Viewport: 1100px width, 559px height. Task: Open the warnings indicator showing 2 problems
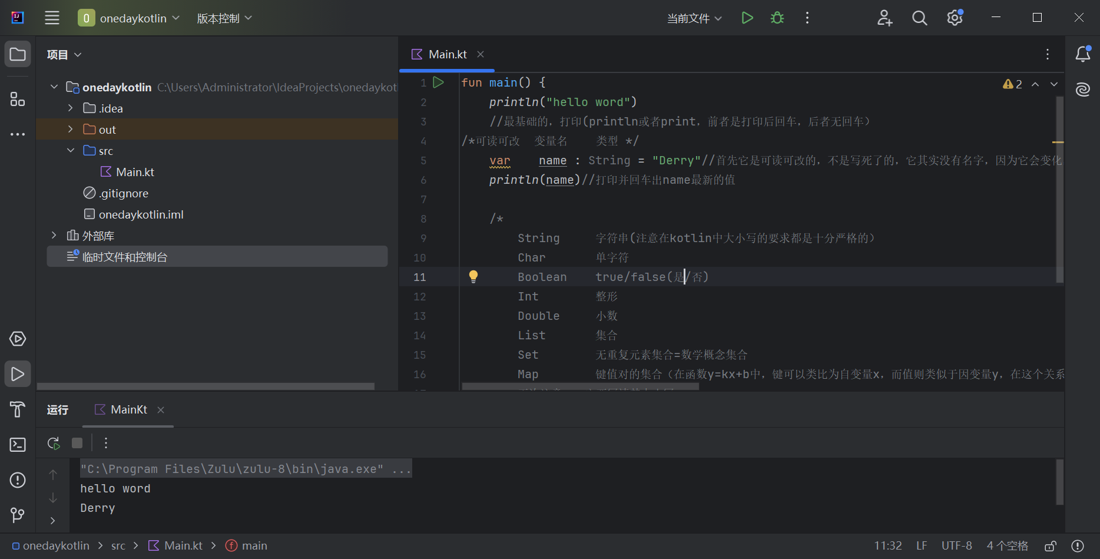pyautogui.click(x=1012, y=84)
